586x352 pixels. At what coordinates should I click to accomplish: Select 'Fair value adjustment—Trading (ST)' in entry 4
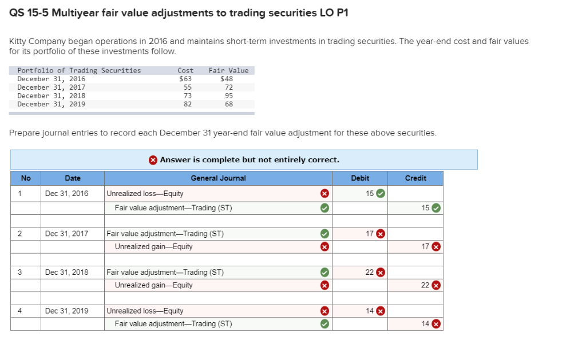point(173,323)
